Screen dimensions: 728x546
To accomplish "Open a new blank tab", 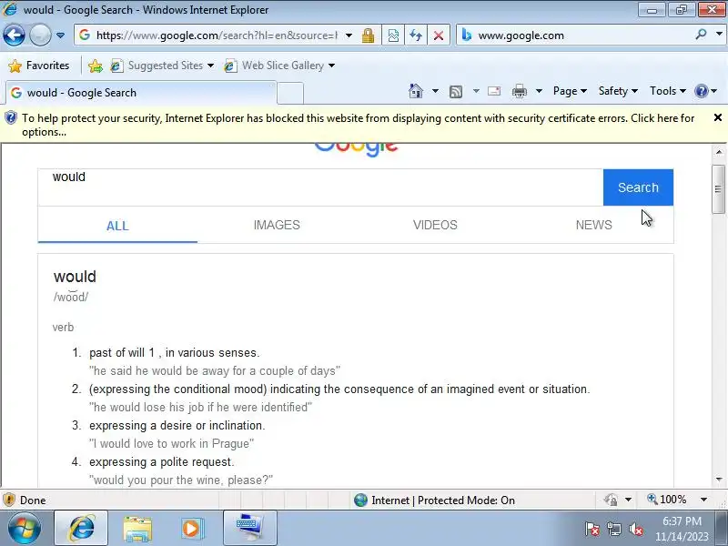I will pos(290,93).
